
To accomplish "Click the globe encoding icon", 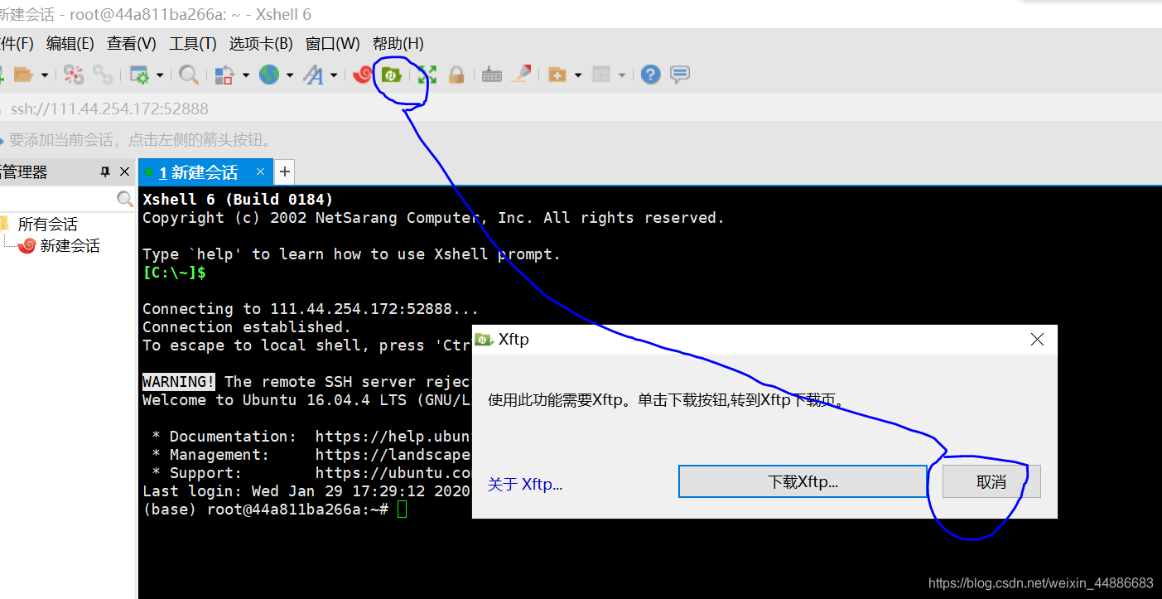I will pyautogui.click(x=269, y=75).
